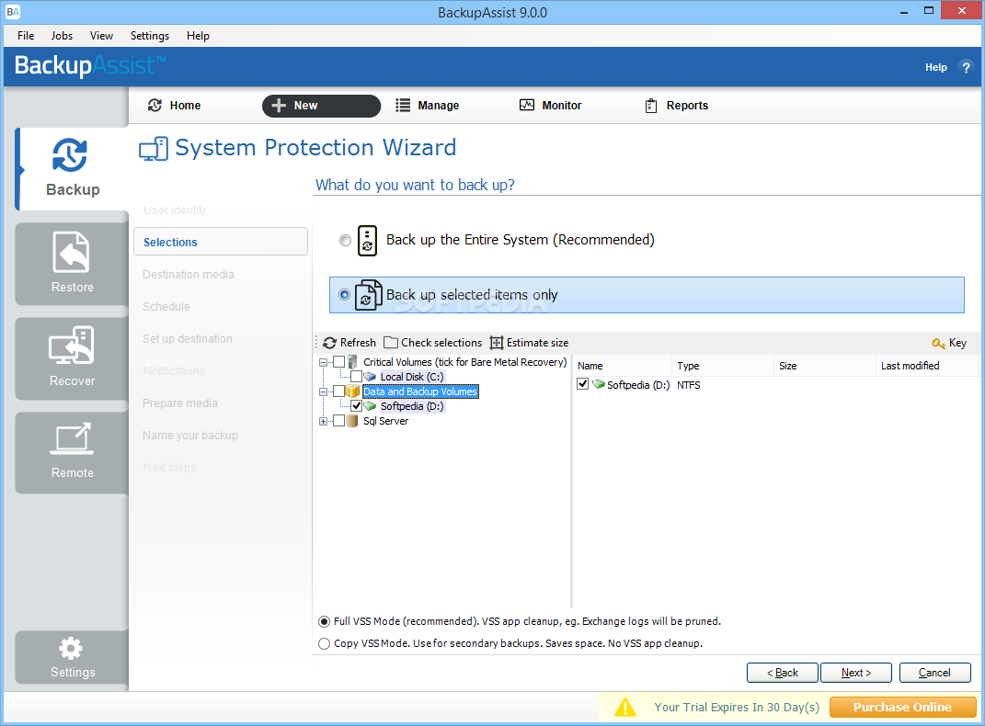Click the Cancel button

(x=934, y=673)
